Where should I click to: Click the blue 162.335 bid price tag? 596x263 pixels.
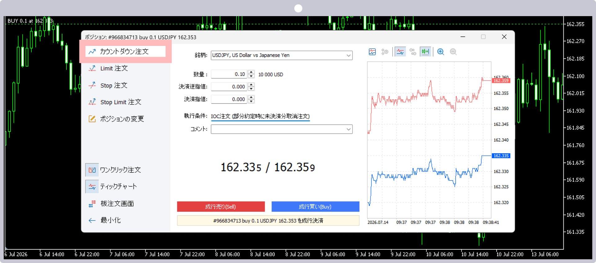tap(501, 156)
